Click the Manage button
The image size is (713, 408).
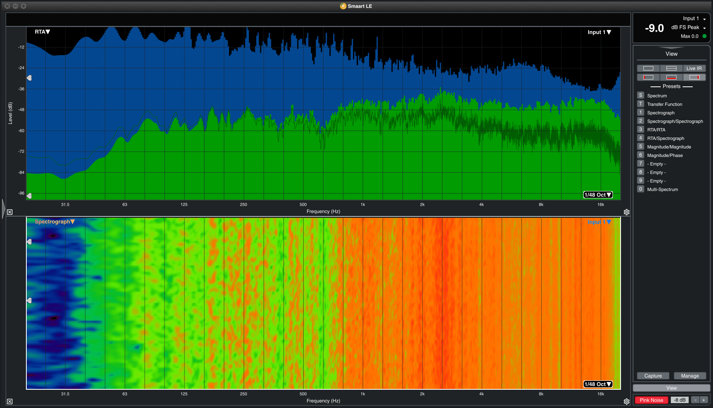[690, 376]
